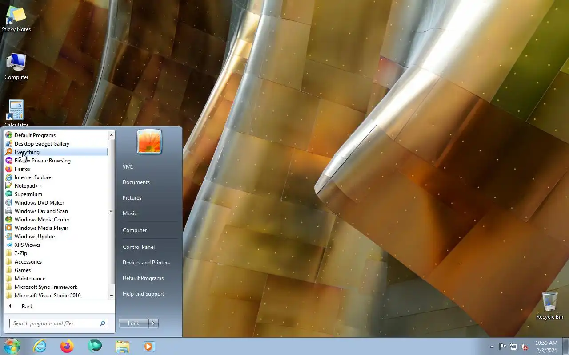Launch Windows DVD Maker icon
Viewport: 569px width, 355px height.
tap(9, 203)
